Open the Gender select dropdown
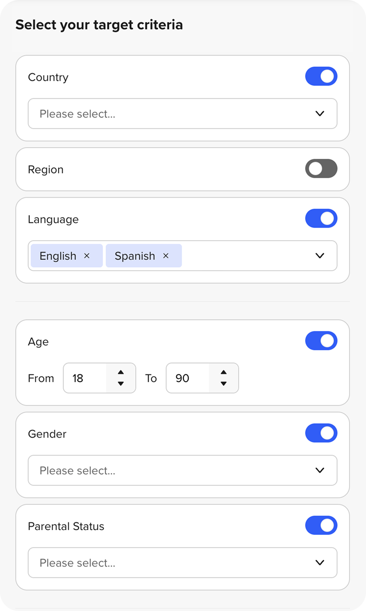This screenshot has width=366, height=611. [x=182, y=470]
